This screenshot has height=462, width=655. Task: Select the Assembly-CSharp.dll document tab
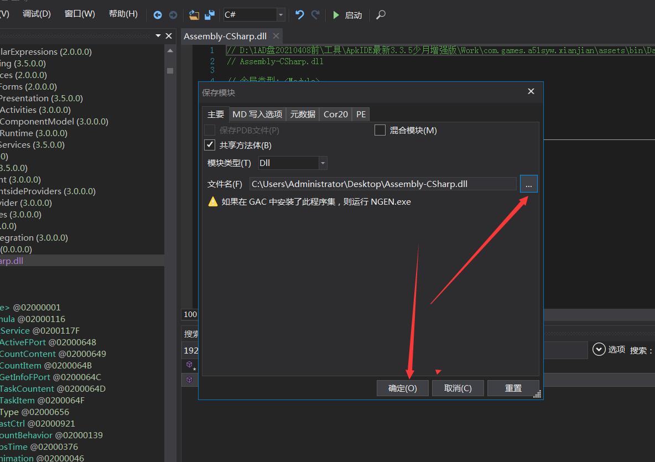(x=225, y=37)
